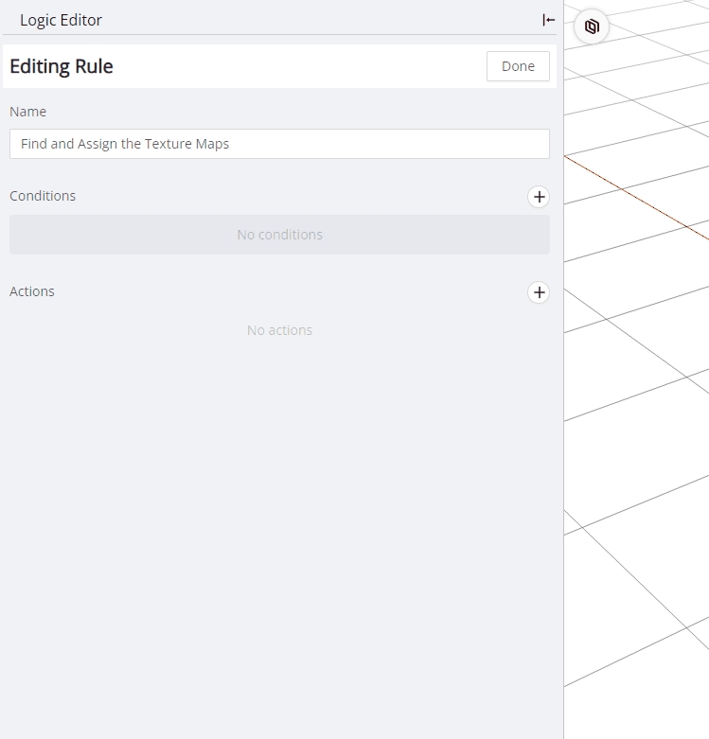Click the No actions placeholder text
709x739 pixels.
279,330
